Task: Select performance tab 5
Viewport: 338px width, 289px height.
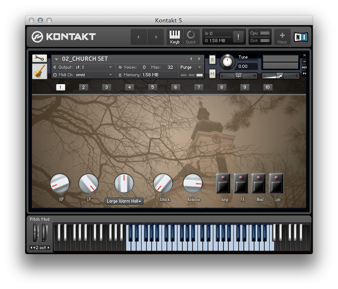Action: pyautogui.click(x=153, y=87)
